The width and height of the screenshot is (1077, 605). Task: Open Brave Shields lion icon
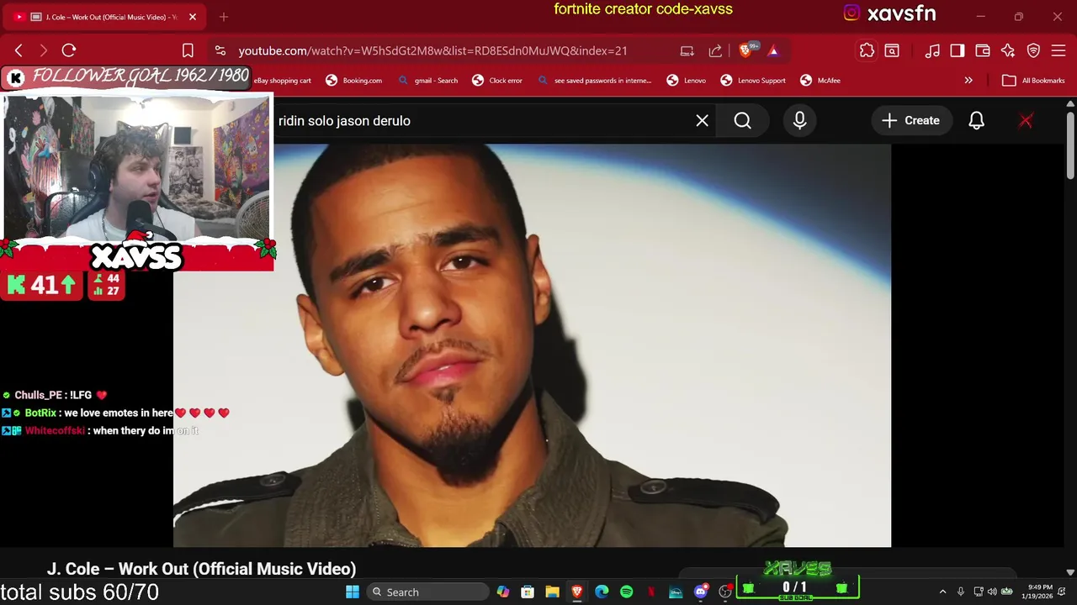(745, 50)
